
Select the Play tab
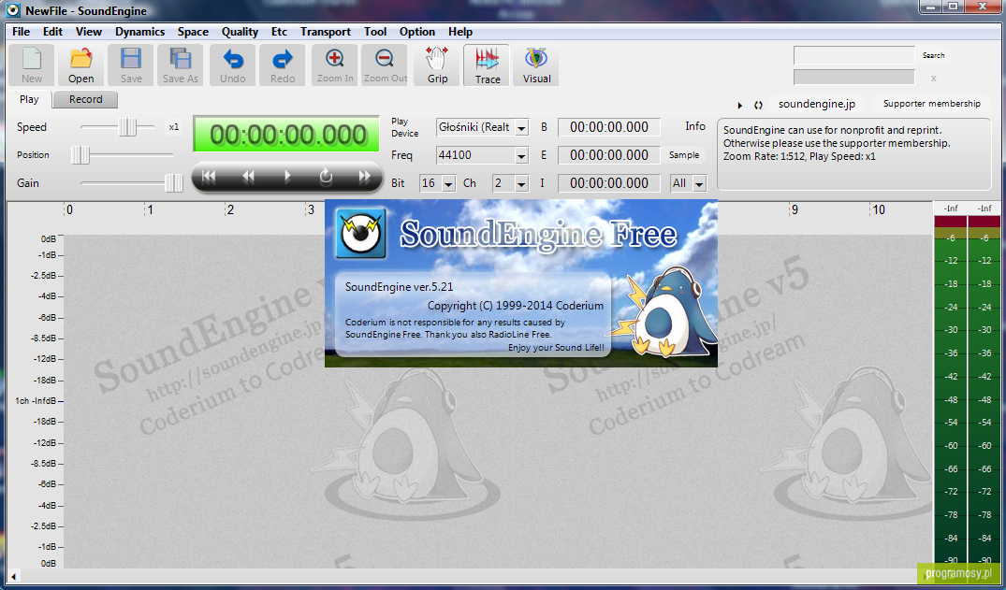pos(29,99)
